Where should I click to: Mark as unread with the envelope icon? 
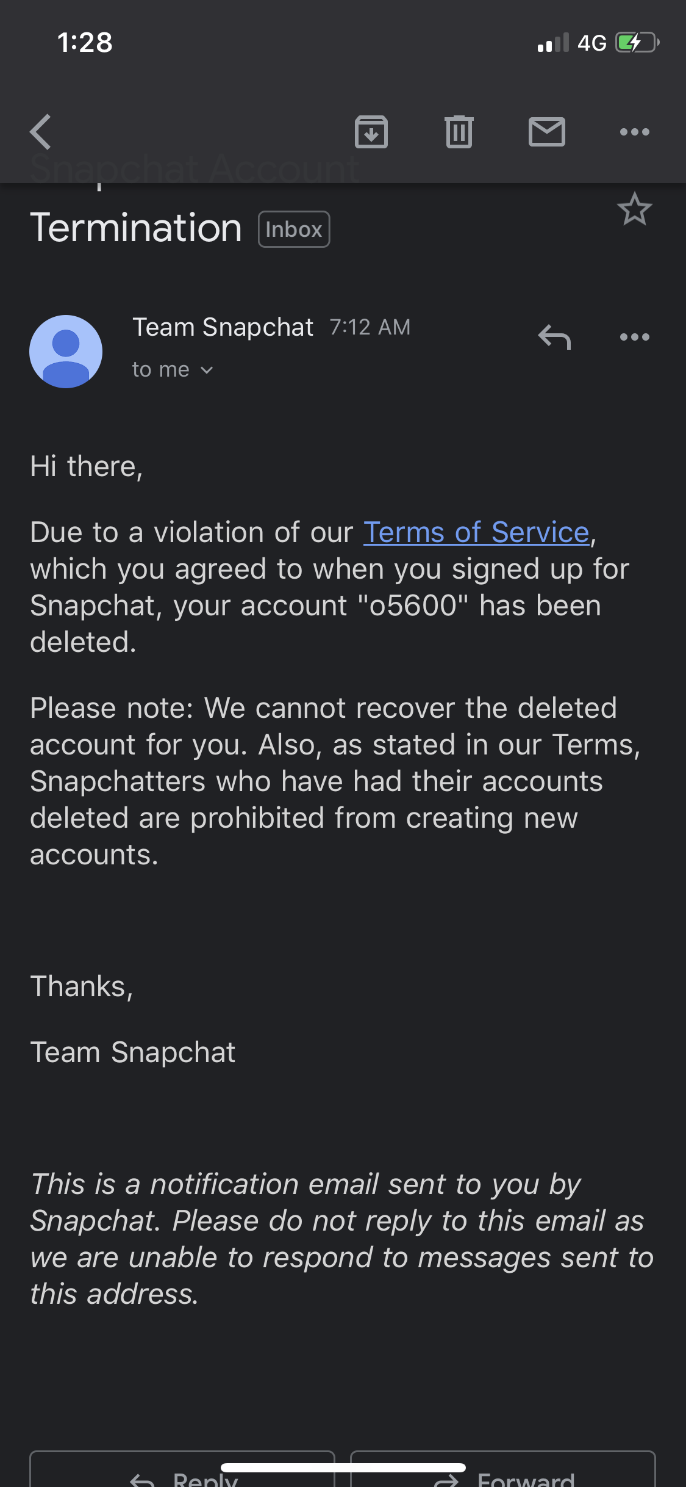[547, 132]
